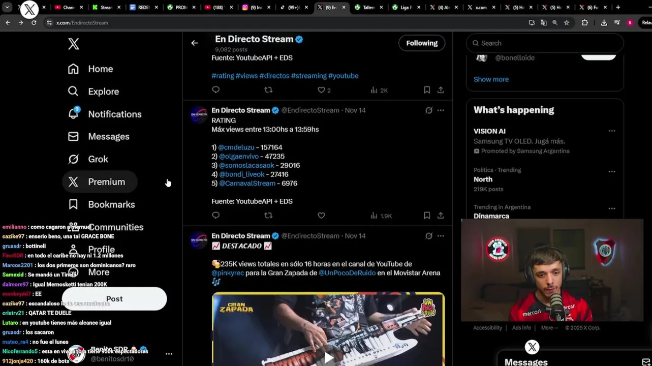Reload the page
Viewport: 652px width, 366px height.
coord(34,23)
